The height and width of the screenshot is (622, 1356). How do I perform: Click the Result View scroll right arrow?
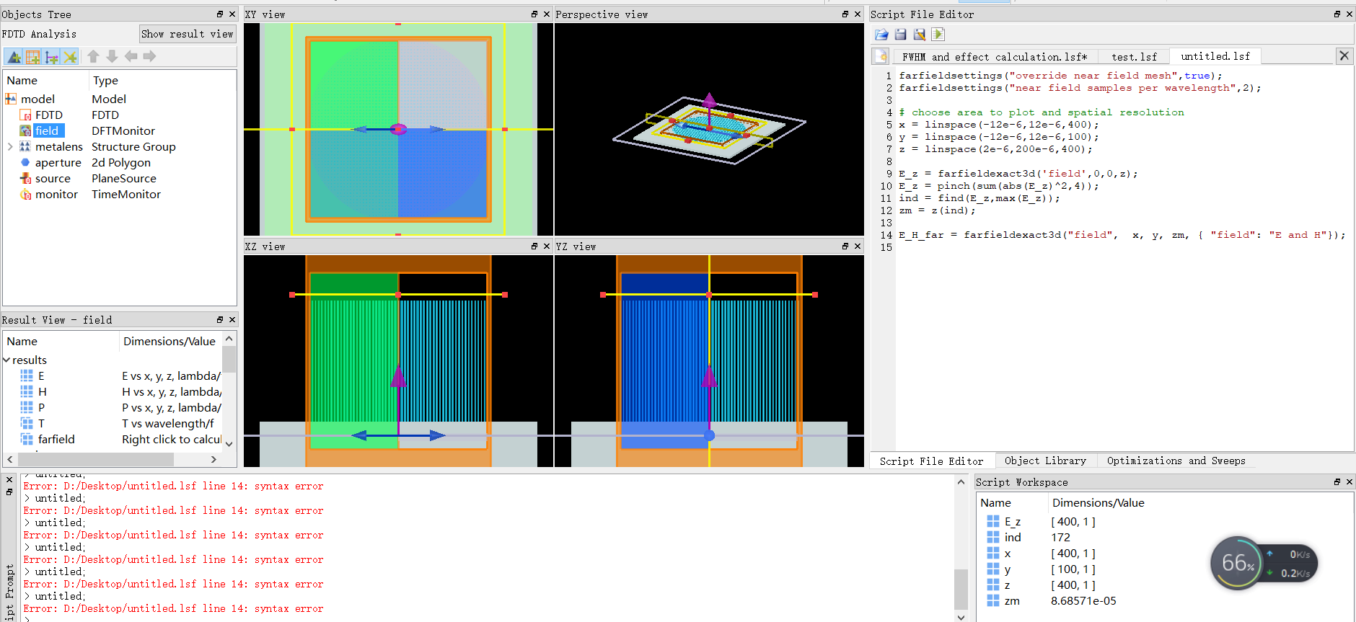pos(213,459)
